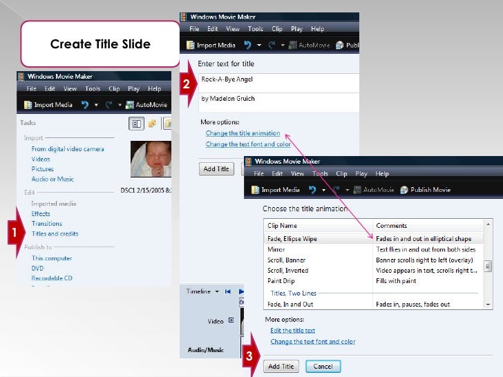
Task: Select Paint Drip animation
Action: 373,281
